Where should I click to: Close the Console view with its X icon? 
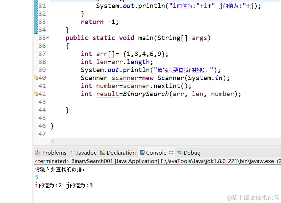point(171,153)
